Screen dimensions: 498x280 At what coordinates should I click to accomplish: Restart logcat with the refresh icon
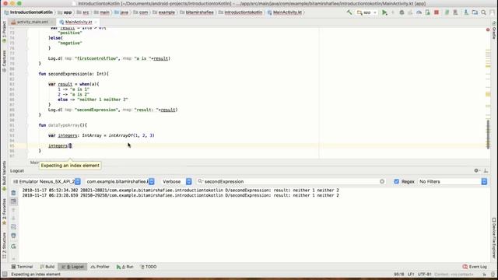click(x=13, y=247)
